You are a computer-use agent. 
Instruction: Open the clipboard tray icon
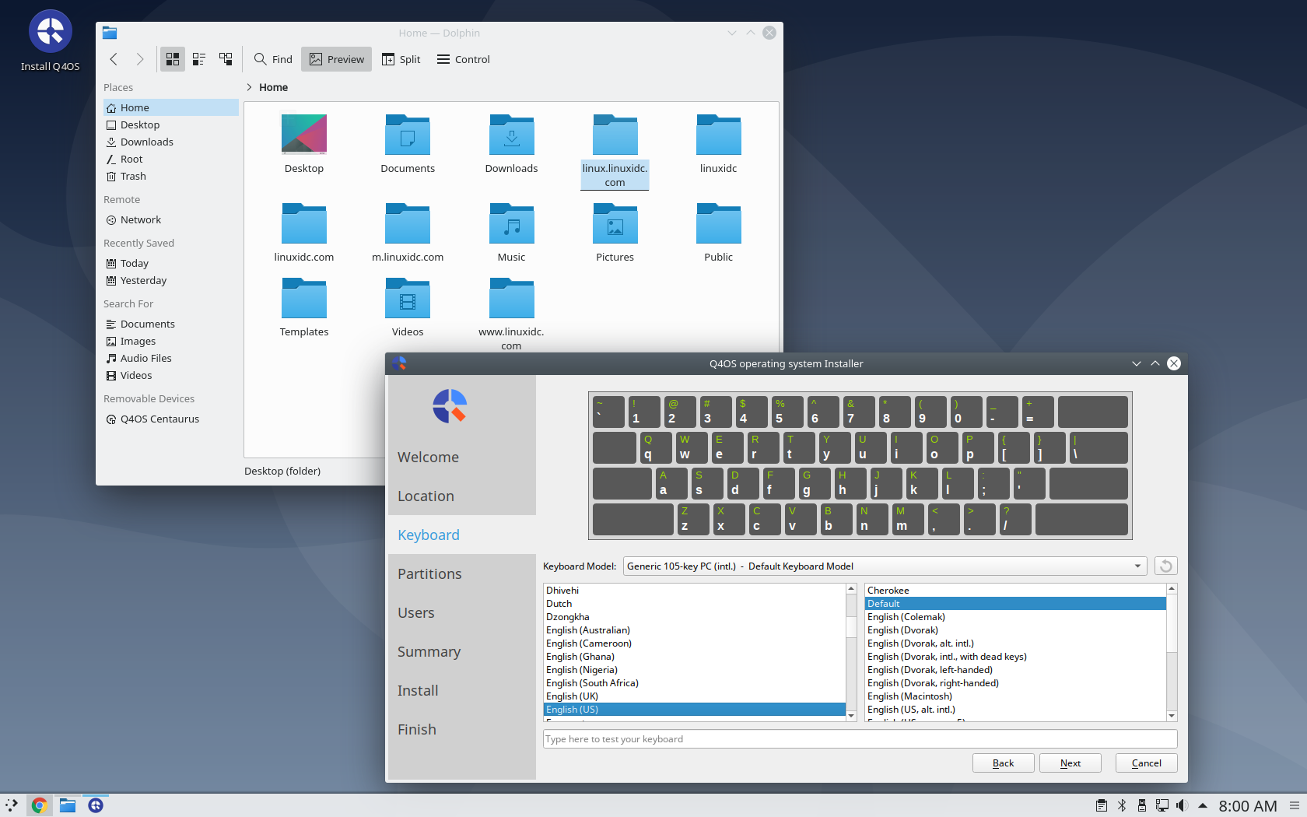pos(1102,805)
